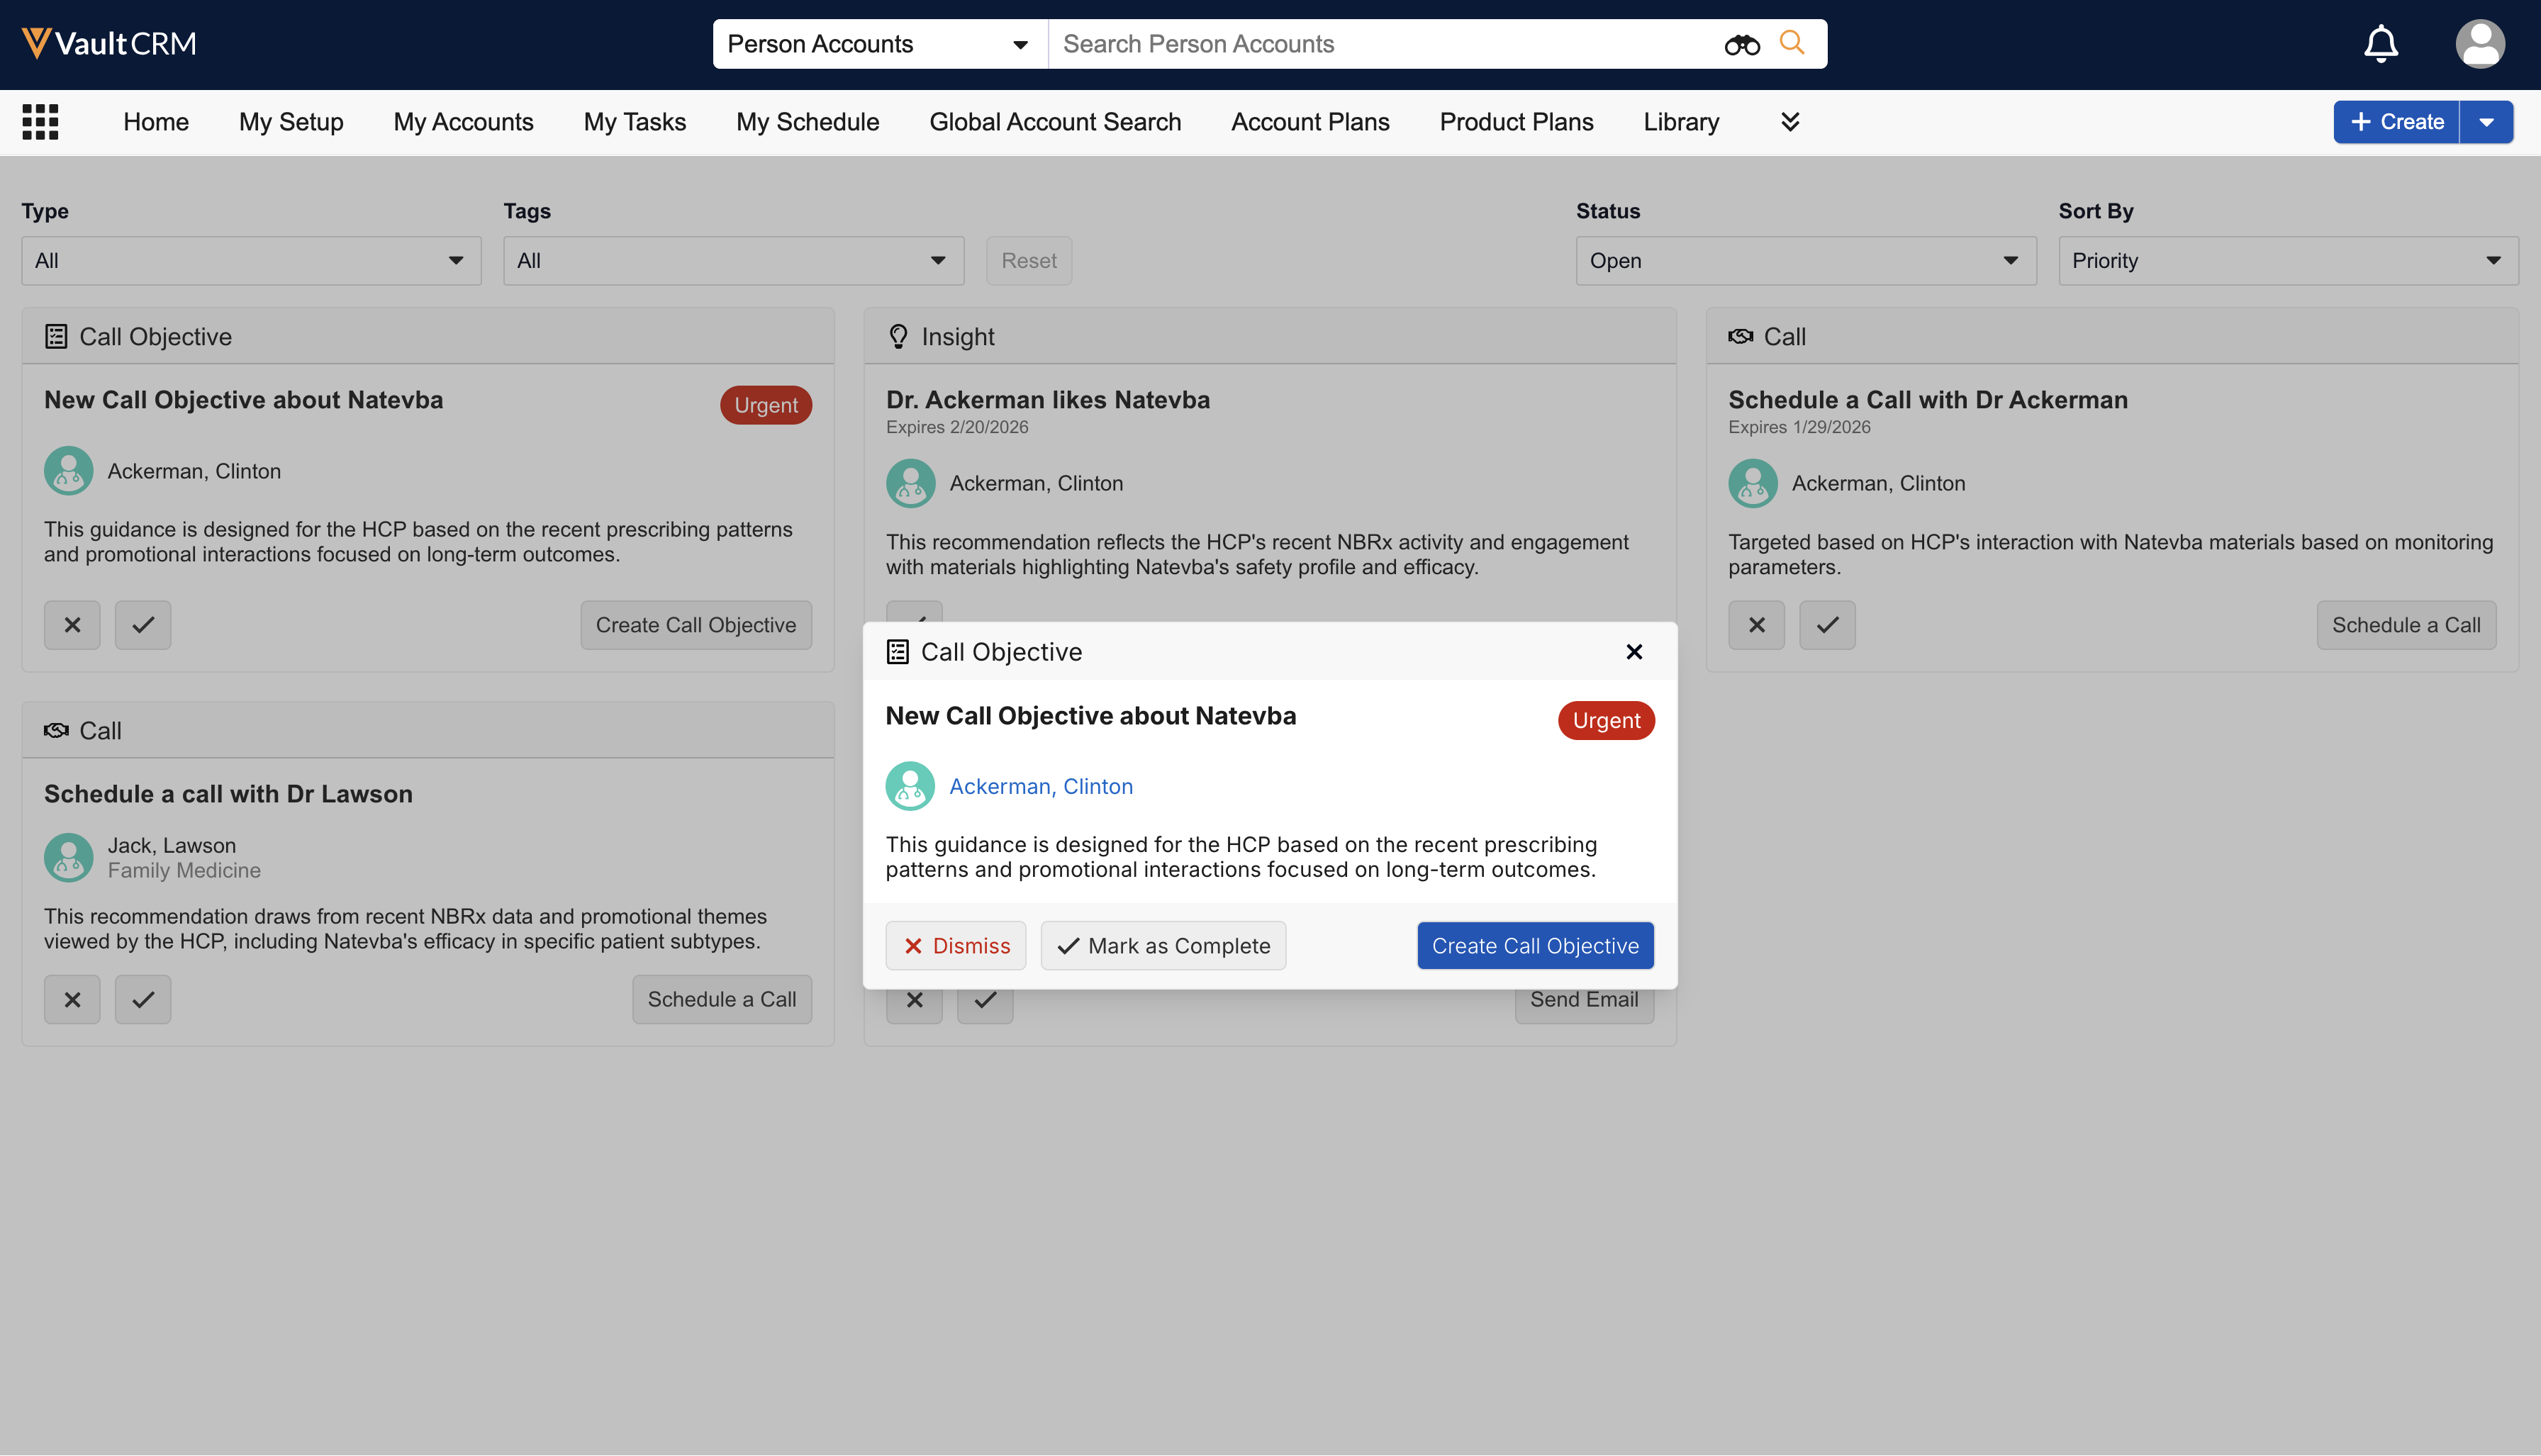
Task: Open the notifications bell
Action: pyautogui.click(x=2380, y=44)
